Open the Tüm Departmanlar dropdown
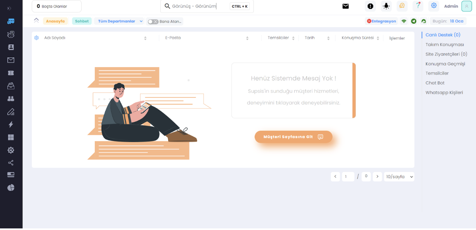This screenshot has height=230, width=476. tap(121, 21)
